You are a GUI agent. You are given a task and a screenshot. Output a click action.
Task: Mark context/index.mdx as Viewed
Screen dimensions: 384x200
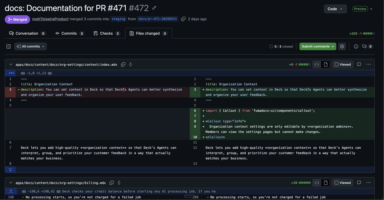[x=342, y=64]
